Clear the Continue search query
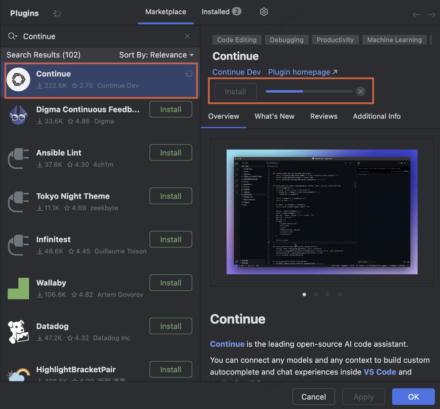The height and width of the screenshot is (409, 440). (x=187, y=36)
